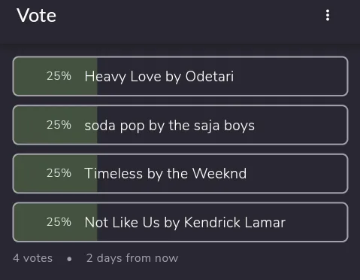Image resolution: width=360 pixels, height=280 pixels.
Task: Click the green progress fill of soda pop
Action: point(56,125)
